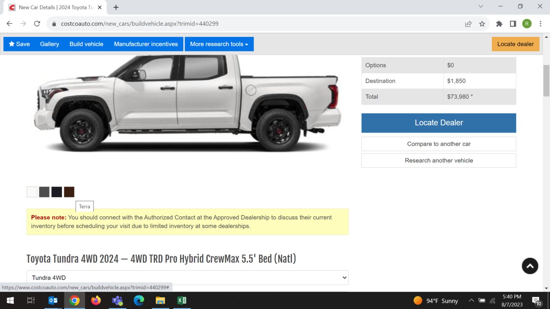Select the Build vehicle menu item
The height and width of the screenshot is (309, 550).
86,44
